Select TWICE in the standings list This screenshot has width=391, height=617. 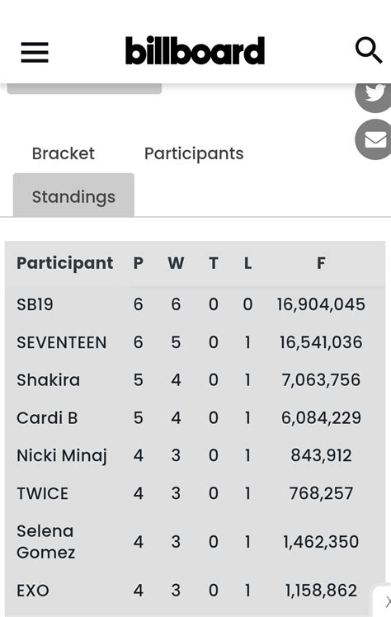(x=43, y=493)
